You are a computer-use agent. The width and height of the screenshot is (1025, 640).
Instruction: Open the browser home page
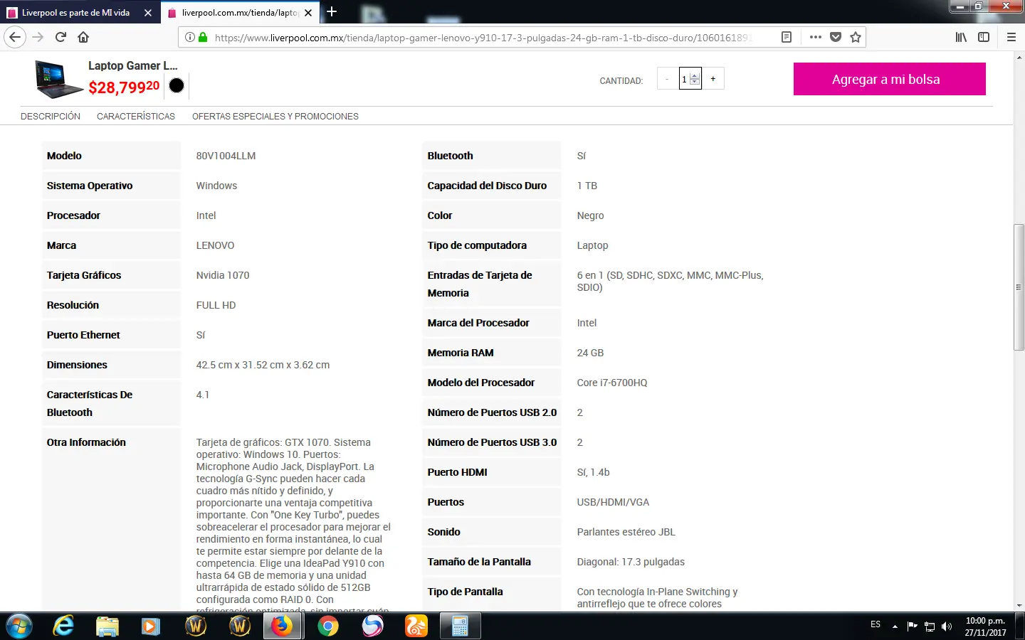tap(83, 37)
